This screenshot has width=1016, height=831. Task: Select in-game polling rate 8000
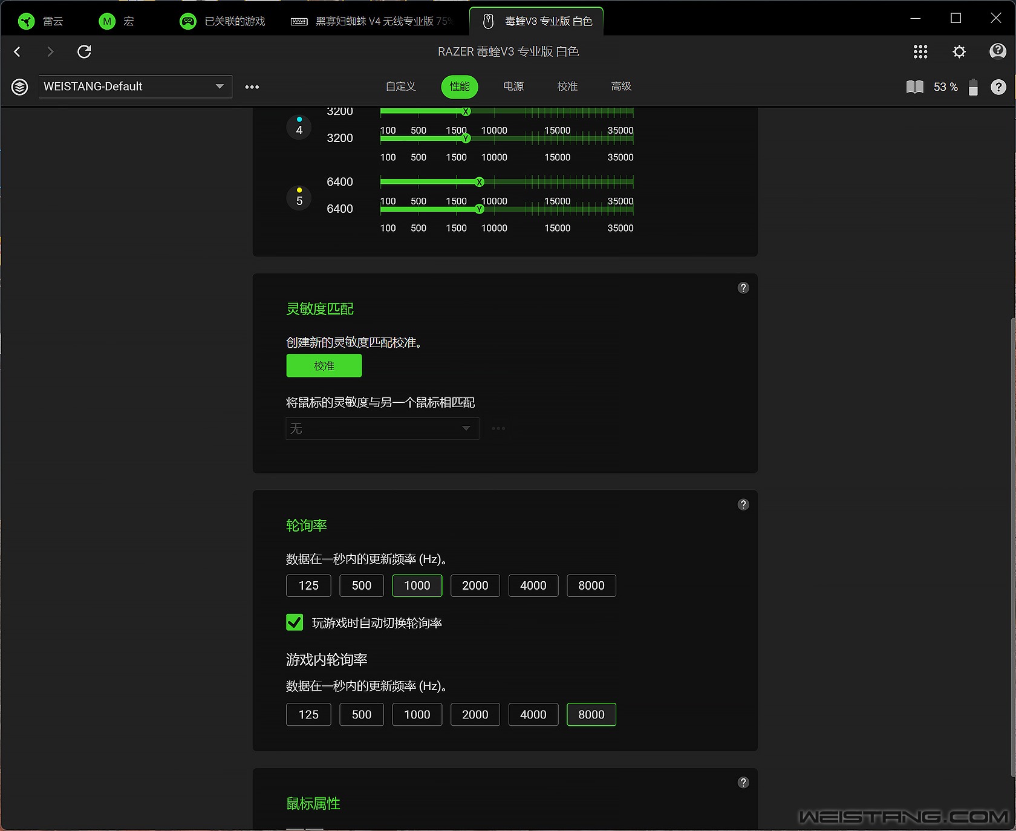(x=591, y=714)
